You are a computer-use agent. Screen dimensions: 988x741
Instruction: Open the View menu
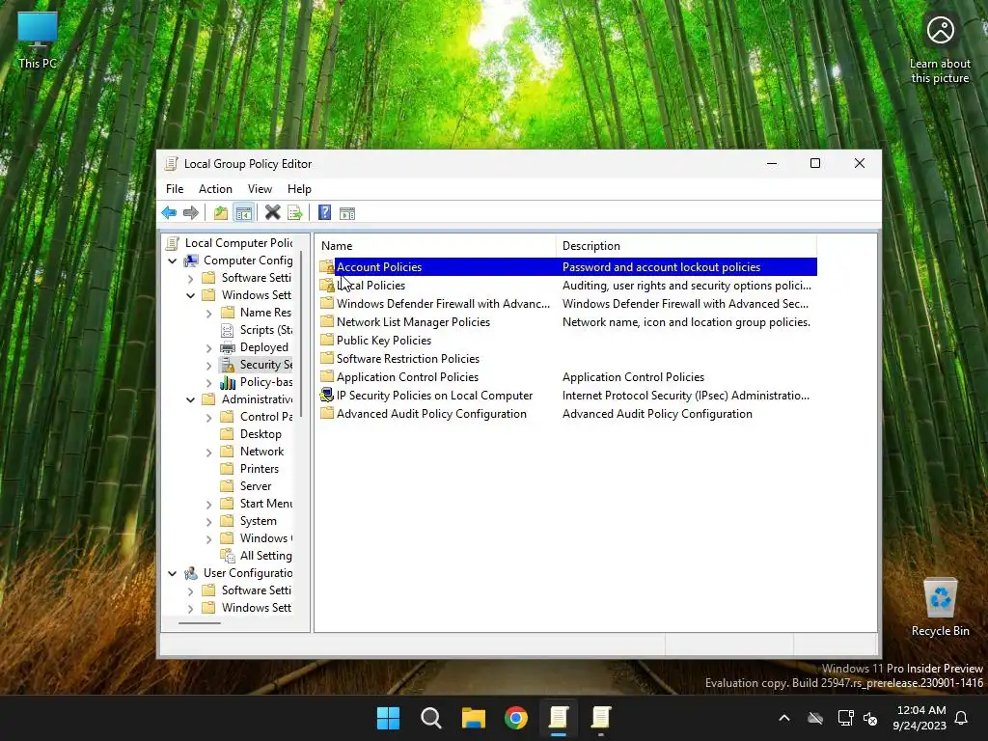point(260,189)
